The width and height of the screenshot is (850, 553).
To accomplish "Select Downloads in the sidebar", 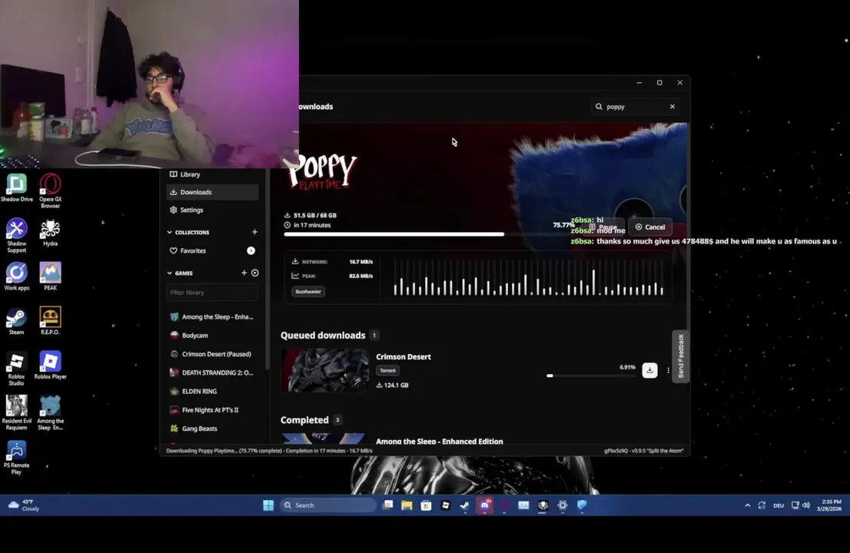I will click(212, 192).
